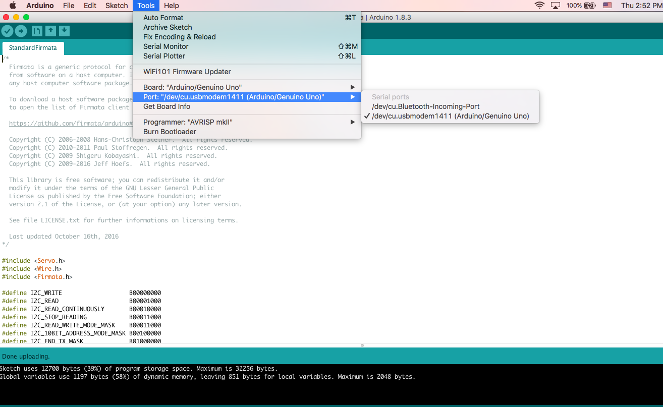Click the Verify checkmark icon
This screenshot has width=663, height=407.
click(7, 31)
